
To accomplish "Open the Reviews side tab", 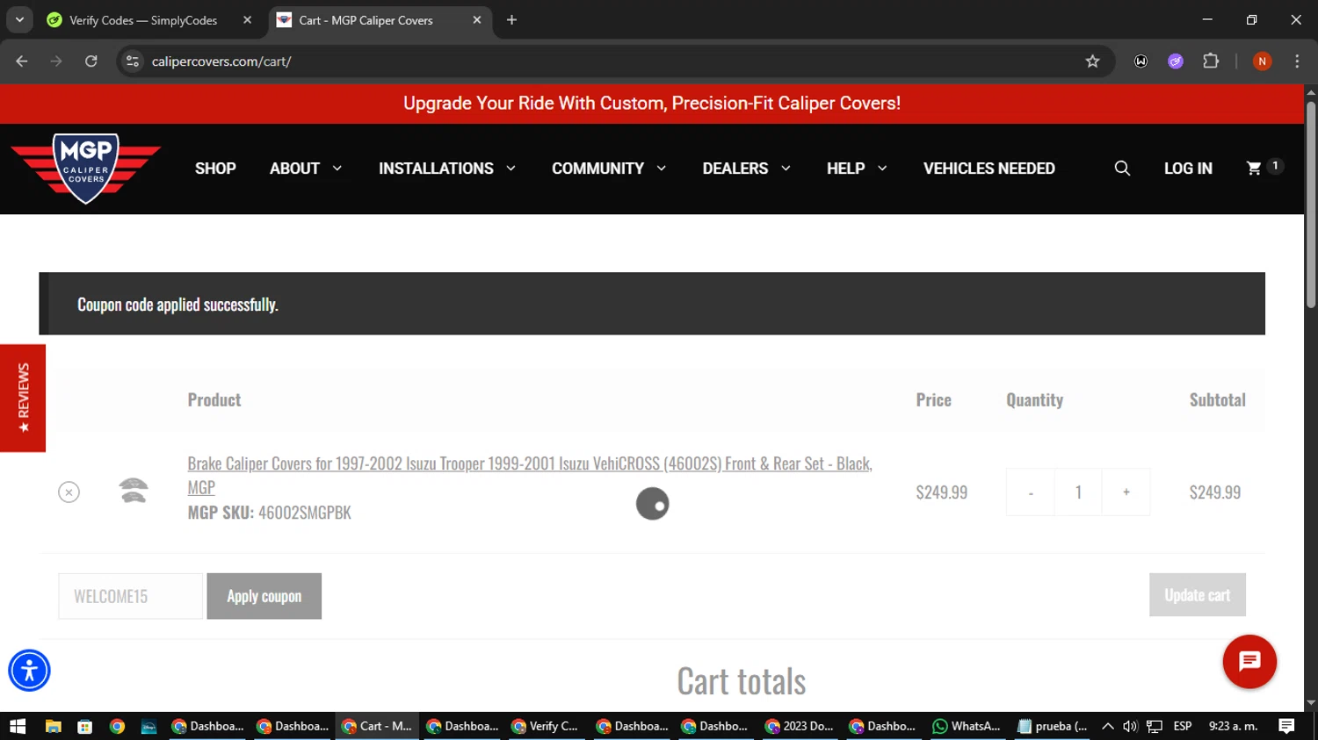I will point(23,398).
